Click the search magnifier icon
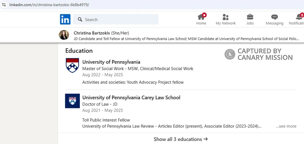Viewport: 304px width, 144px height. tap(80, 19)
